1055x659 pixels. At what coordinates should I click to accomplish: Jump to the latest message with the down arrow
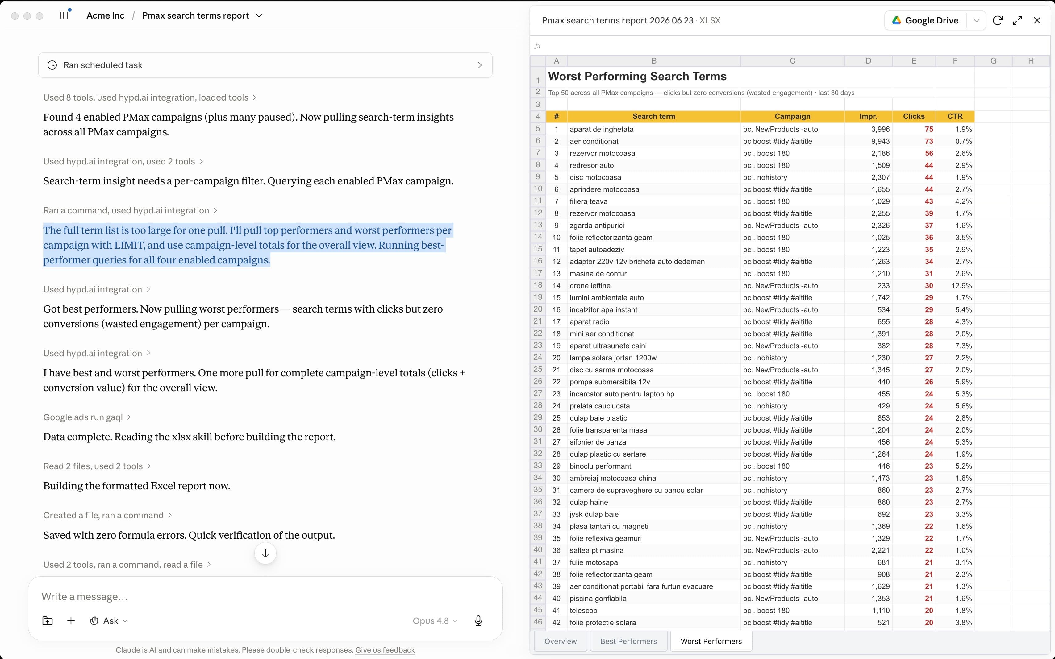pos(265,553)
